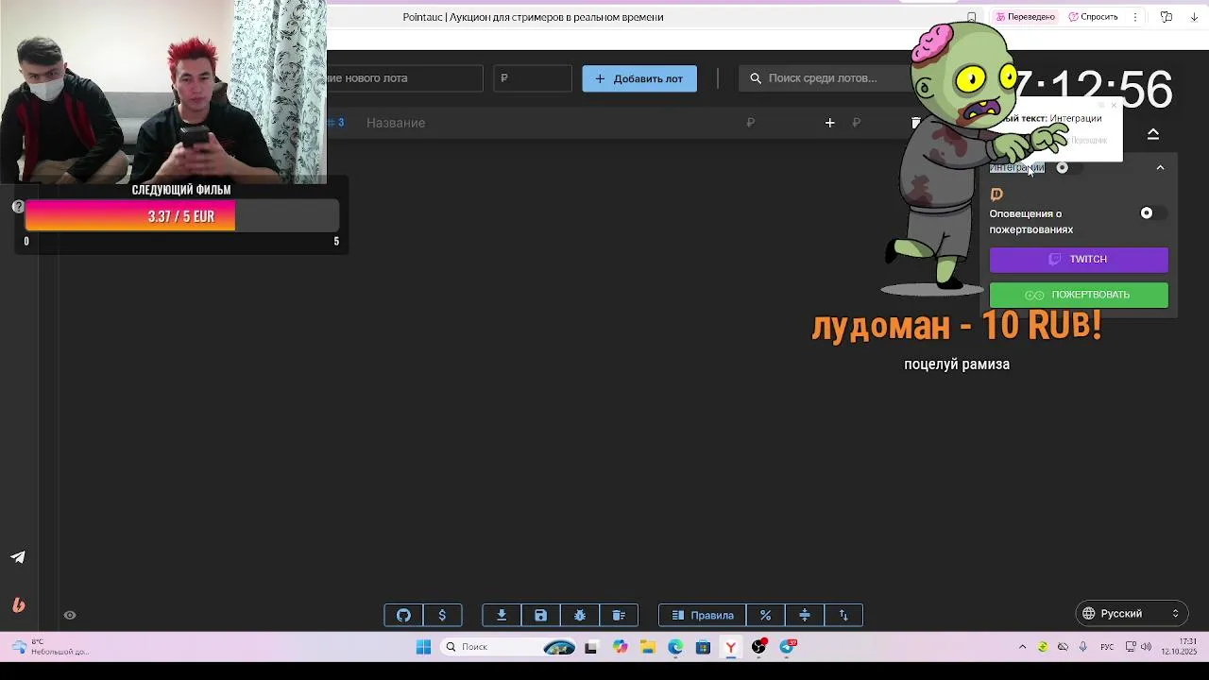This screenshot has height=680, width=1209.
Task: Open Telegram from taskbar
Action: tap(788, 647)
